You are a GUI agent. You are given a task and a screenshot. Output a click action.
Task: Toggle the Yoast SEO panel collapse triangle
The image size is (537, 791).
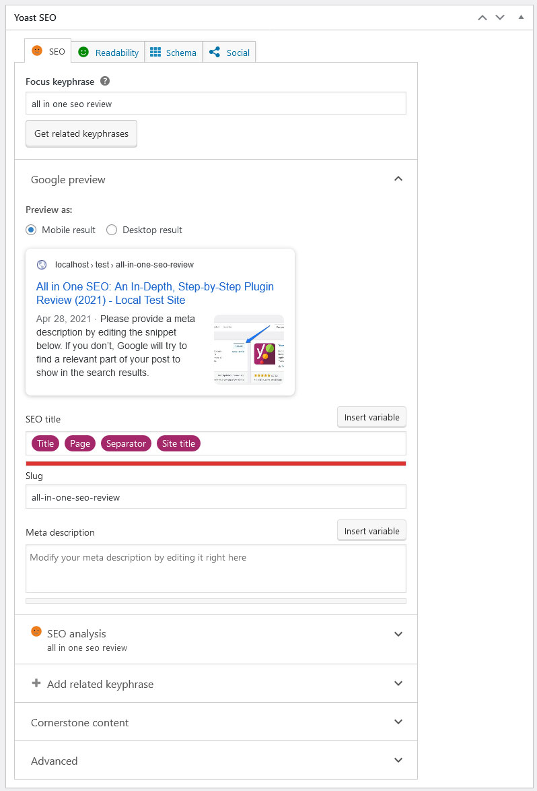coord(521,17)
